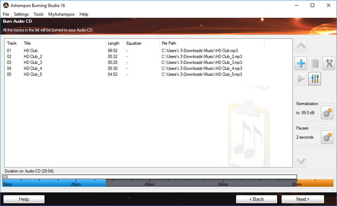Click the Next button
The image size is (337, 206).
click(303, 199)
